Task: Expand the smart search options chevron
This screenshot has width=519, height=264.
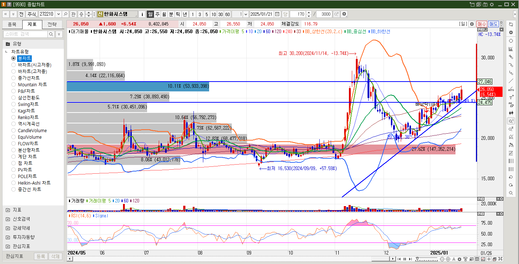Action: click(59, 34)
